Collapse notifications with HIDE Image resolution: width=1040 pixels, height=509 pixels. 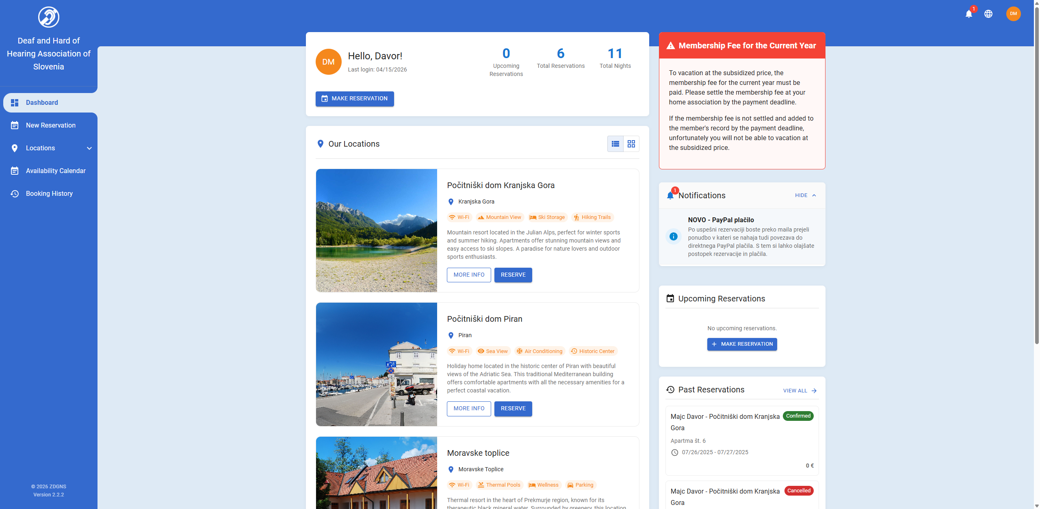click(806, 195)
